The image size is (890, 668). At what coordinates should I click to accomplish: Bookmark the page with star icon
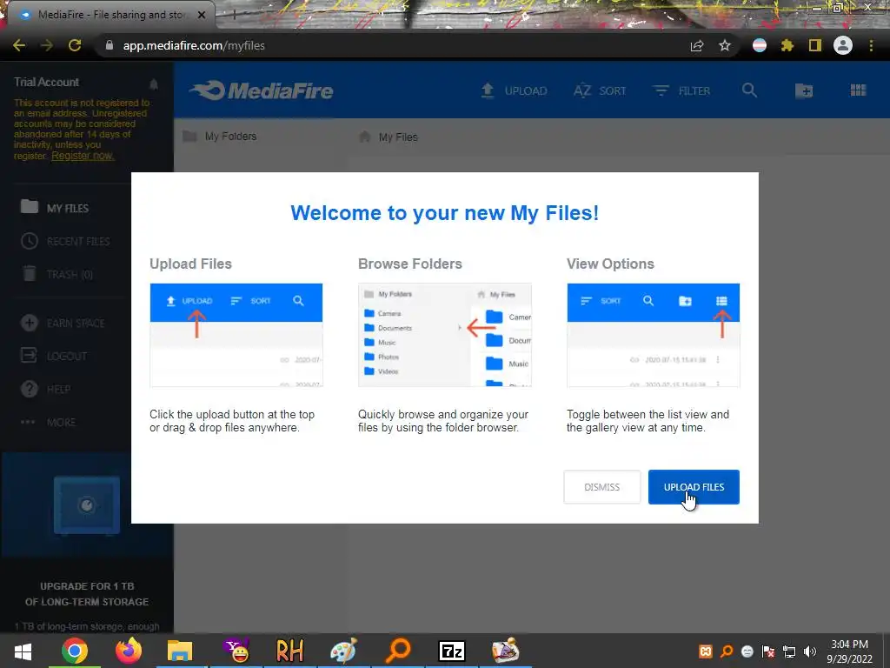click(725, 45)
